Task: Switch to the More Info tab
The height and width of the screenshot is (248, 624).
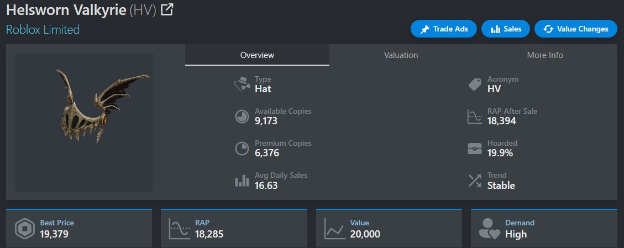Action: (x=545, y=55)
